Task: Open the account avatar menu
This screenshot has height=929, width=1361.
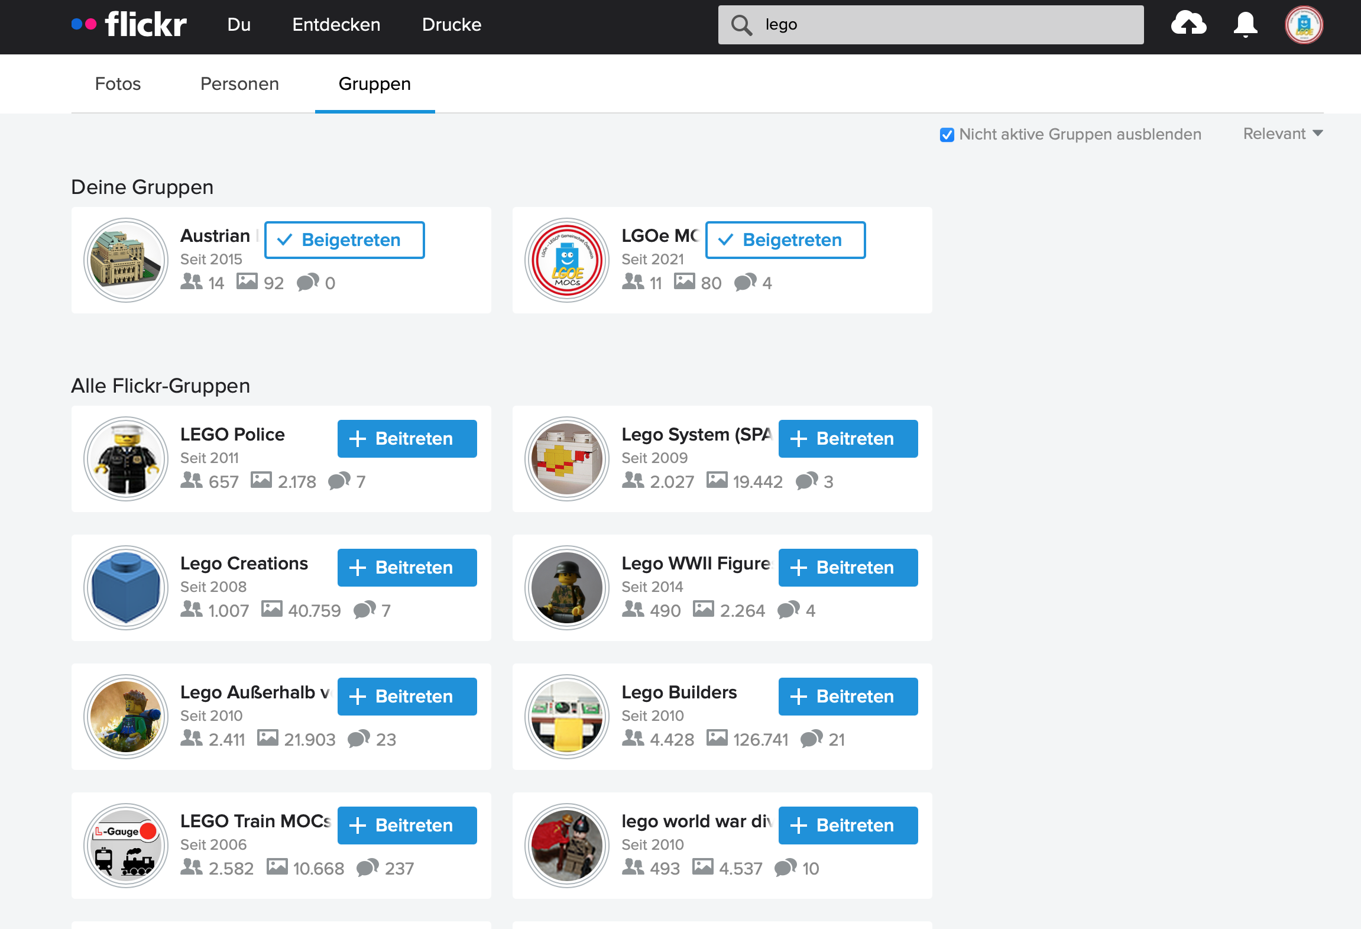Action: click(1304, 25)
